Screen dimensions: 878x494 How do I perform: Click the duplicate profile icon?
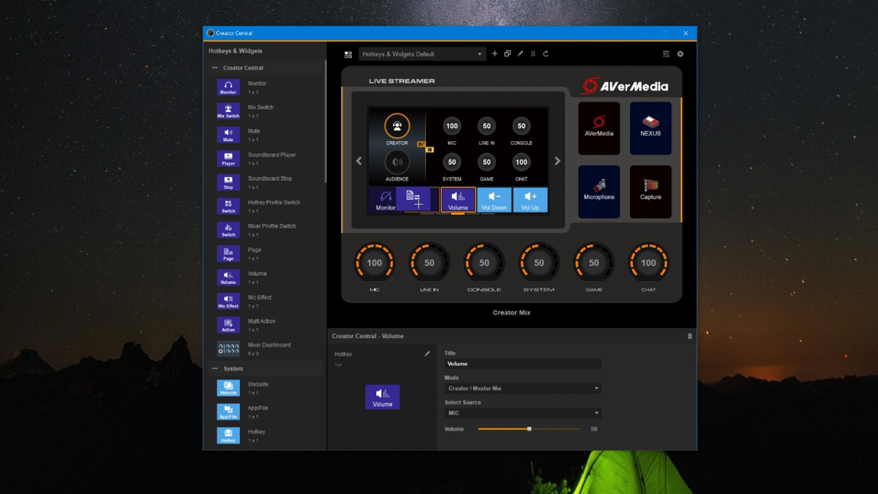507,54
